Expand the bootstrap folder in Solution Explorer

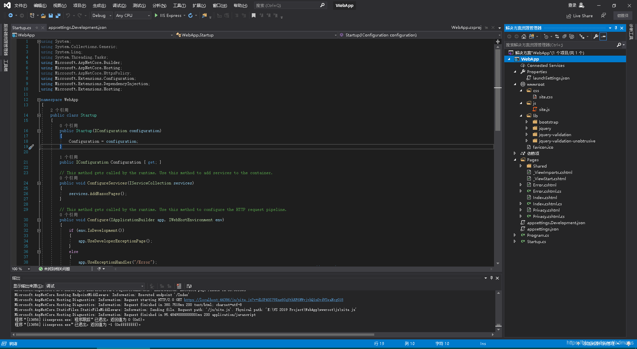pos(527,122)
